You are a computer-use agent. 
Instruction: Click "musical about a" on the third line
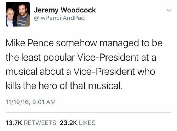38,72
